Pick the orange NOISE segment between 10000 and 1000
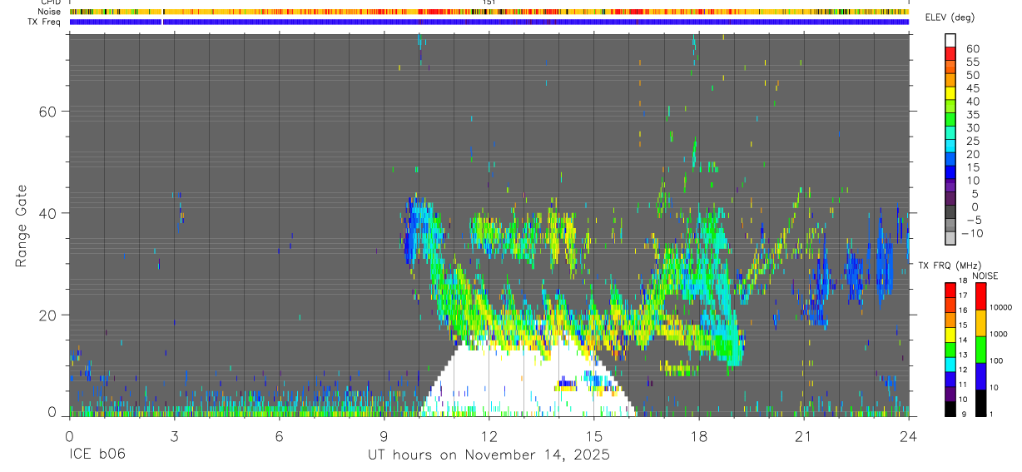The height and width of the screenshot is (472, 1022). point(980,323)
